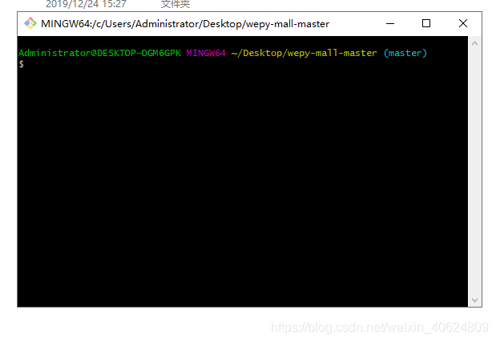Screen dimensions: 496x342
Task: Close the MINGW64 terminal window
Action: pos(463,23)
